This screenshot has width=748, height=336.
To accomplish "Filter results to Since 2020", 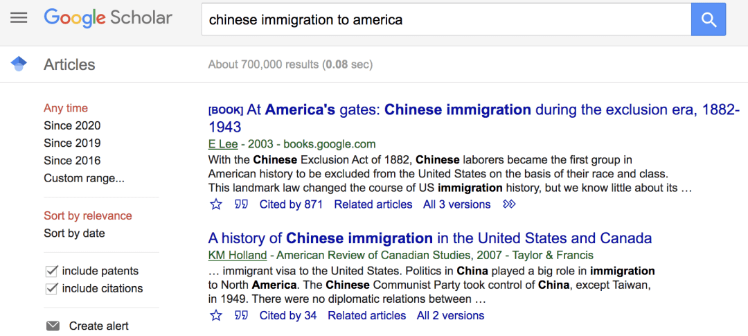I will 72,125.
